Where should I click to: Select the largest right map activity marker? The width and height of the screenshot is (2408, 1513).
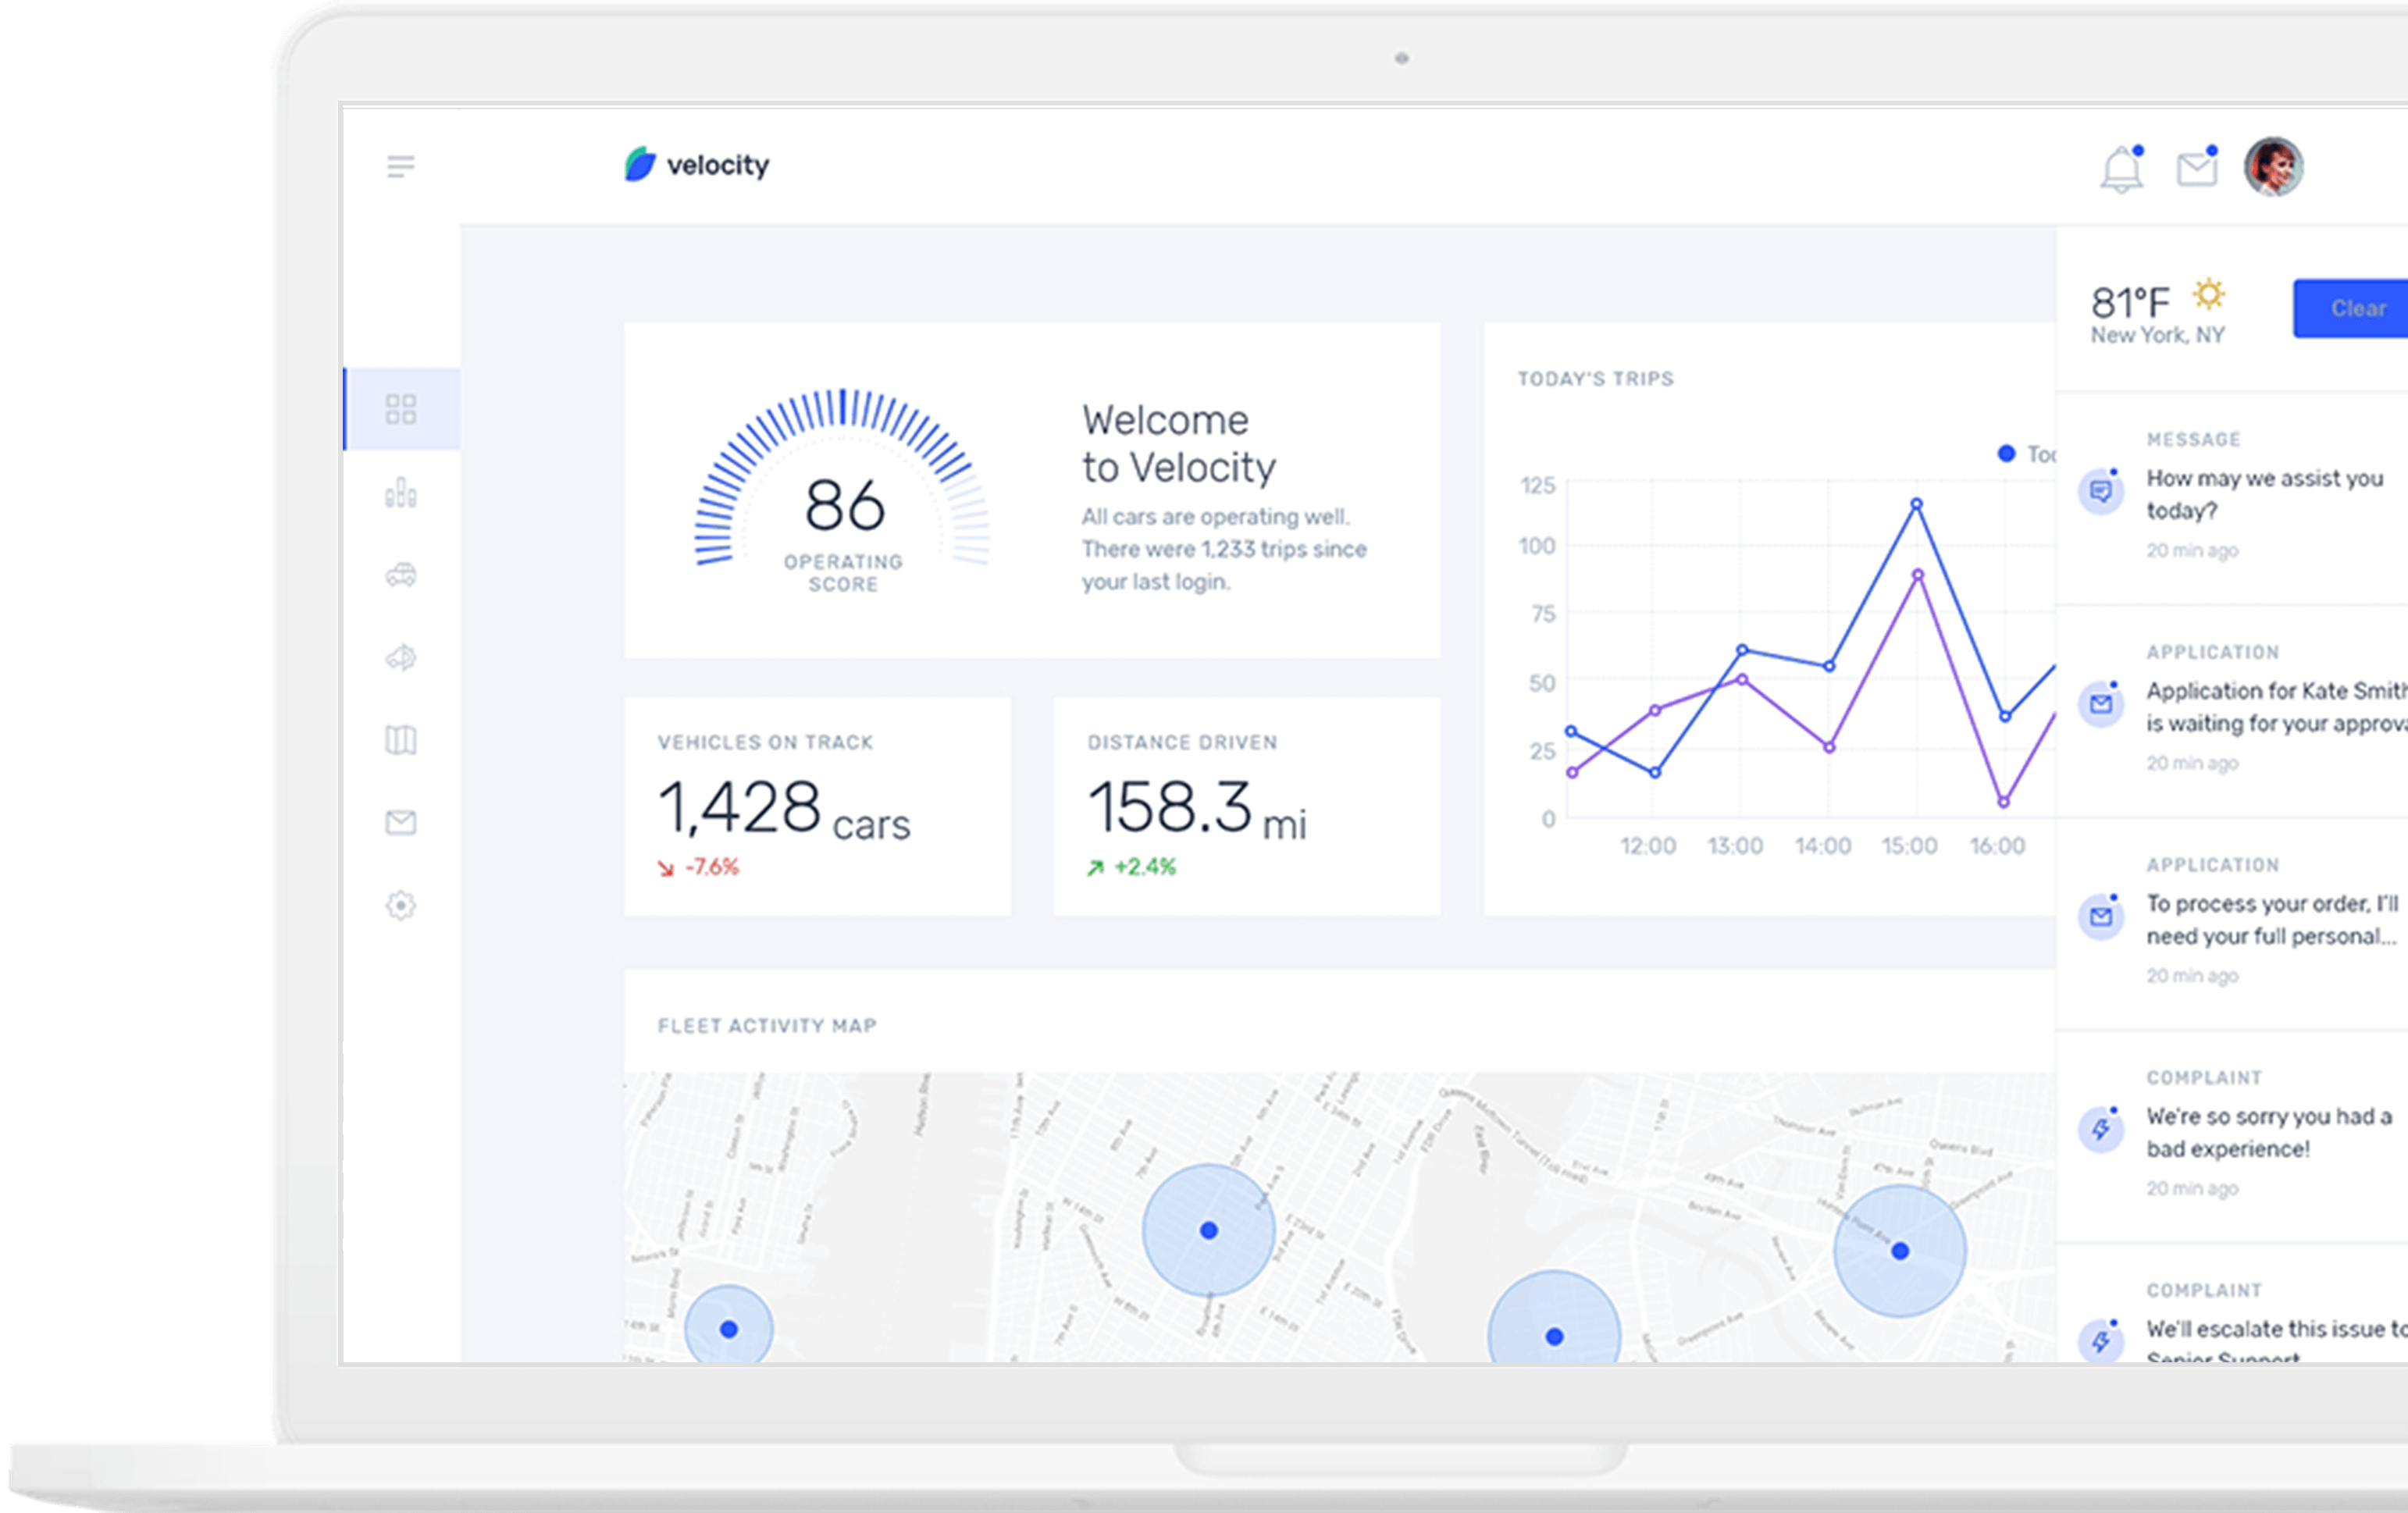[x=1899, y=1250]
